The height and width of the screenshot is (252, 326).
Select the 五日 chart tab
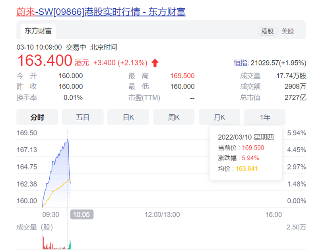point(83,117)
